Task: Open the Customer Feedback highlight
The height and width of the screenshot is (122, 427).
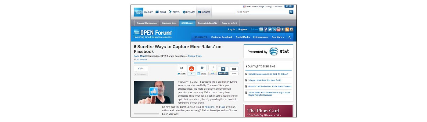Action: [x=222, y=37]
